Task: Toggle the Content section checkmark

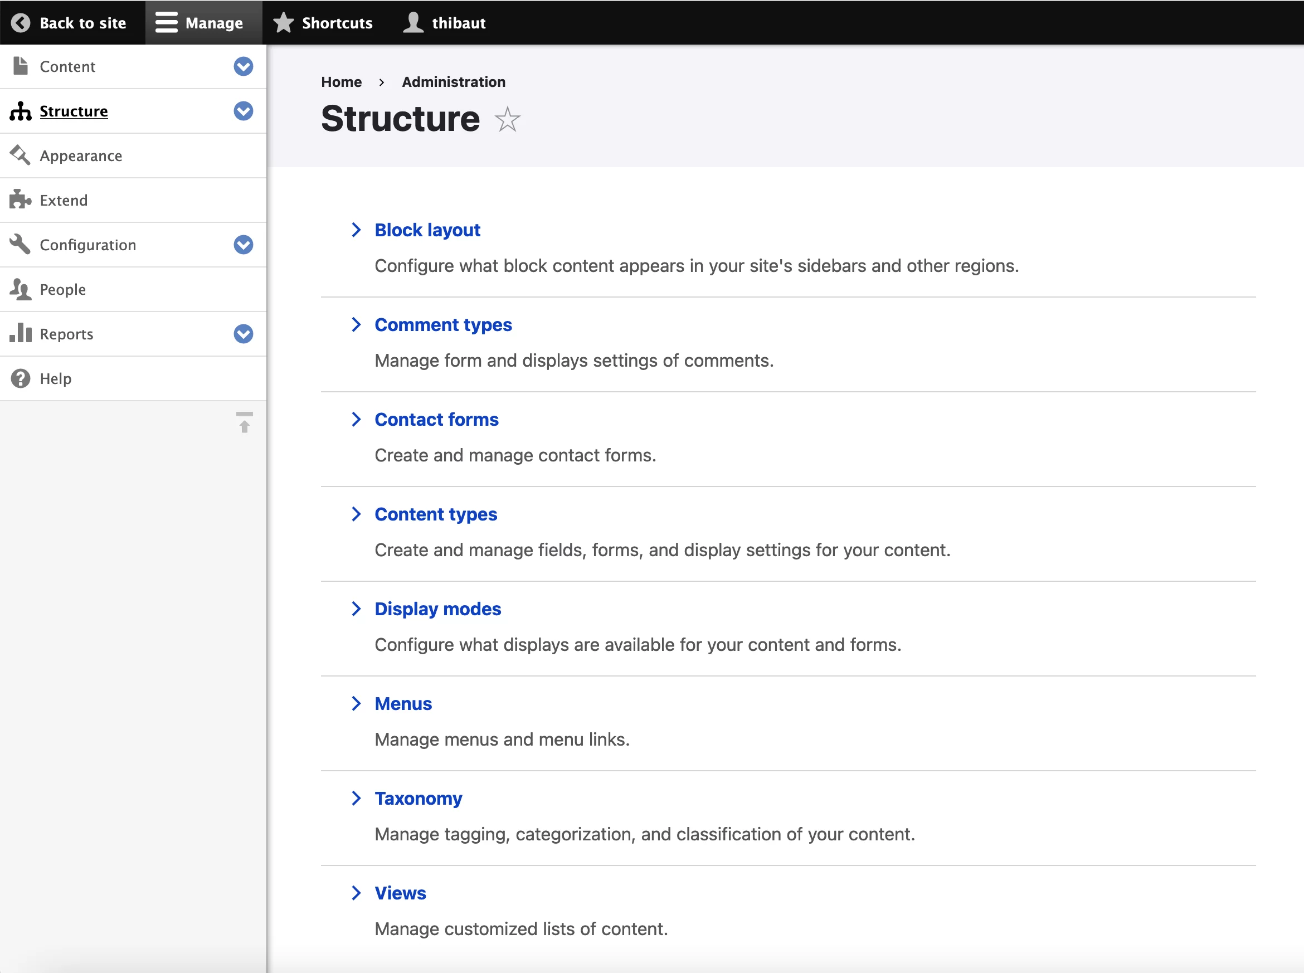Action: [x=242, y=66]
